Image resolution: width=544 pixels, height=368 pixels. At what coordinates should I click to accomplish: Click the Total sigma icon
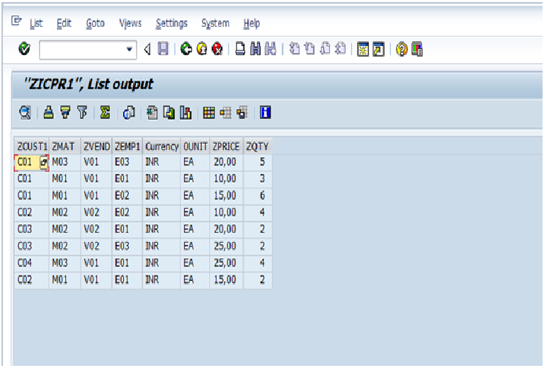(x=105, y=113)
